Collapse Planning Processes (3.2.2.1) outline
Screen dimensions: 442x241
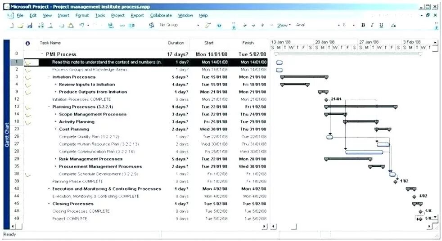point(49,107)
